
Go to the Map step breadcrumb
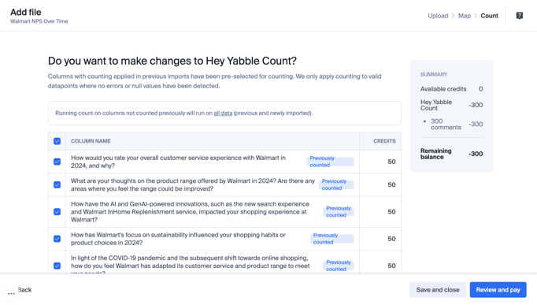(465, 16)
